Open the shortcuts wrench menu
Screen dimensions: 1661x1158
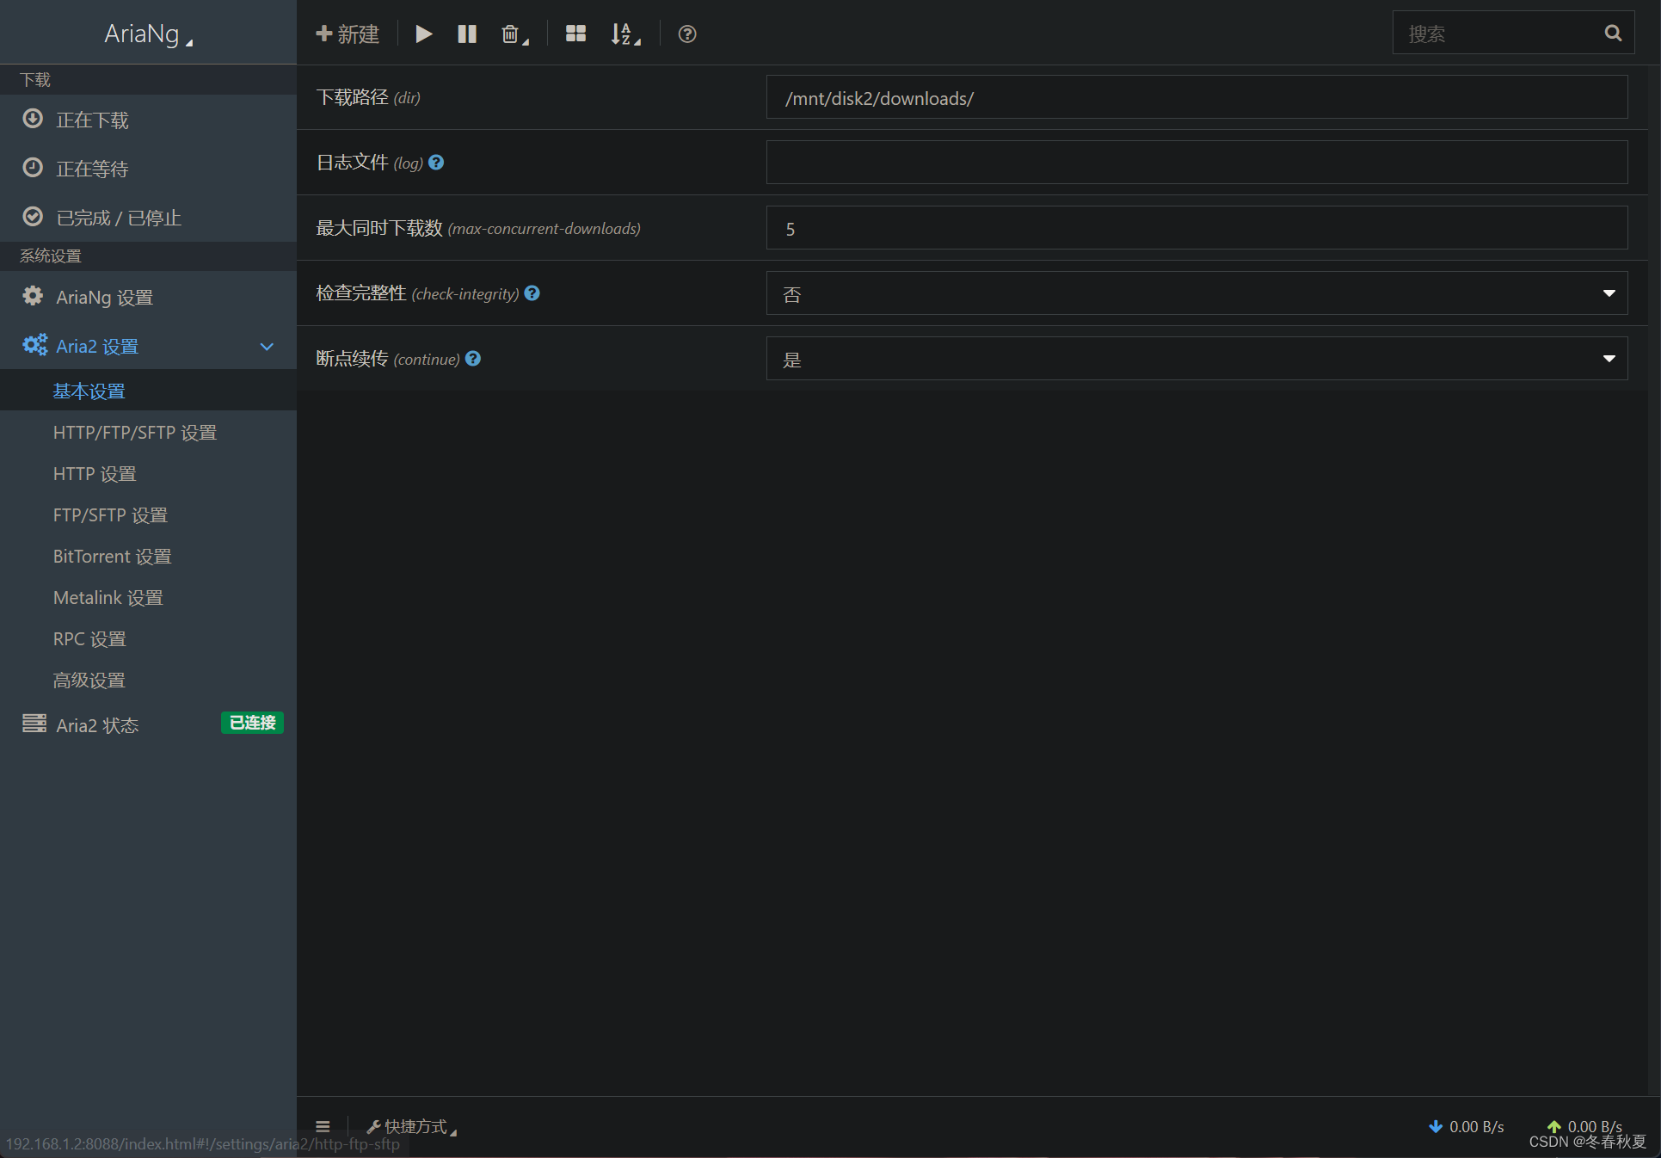(411, 1126)
